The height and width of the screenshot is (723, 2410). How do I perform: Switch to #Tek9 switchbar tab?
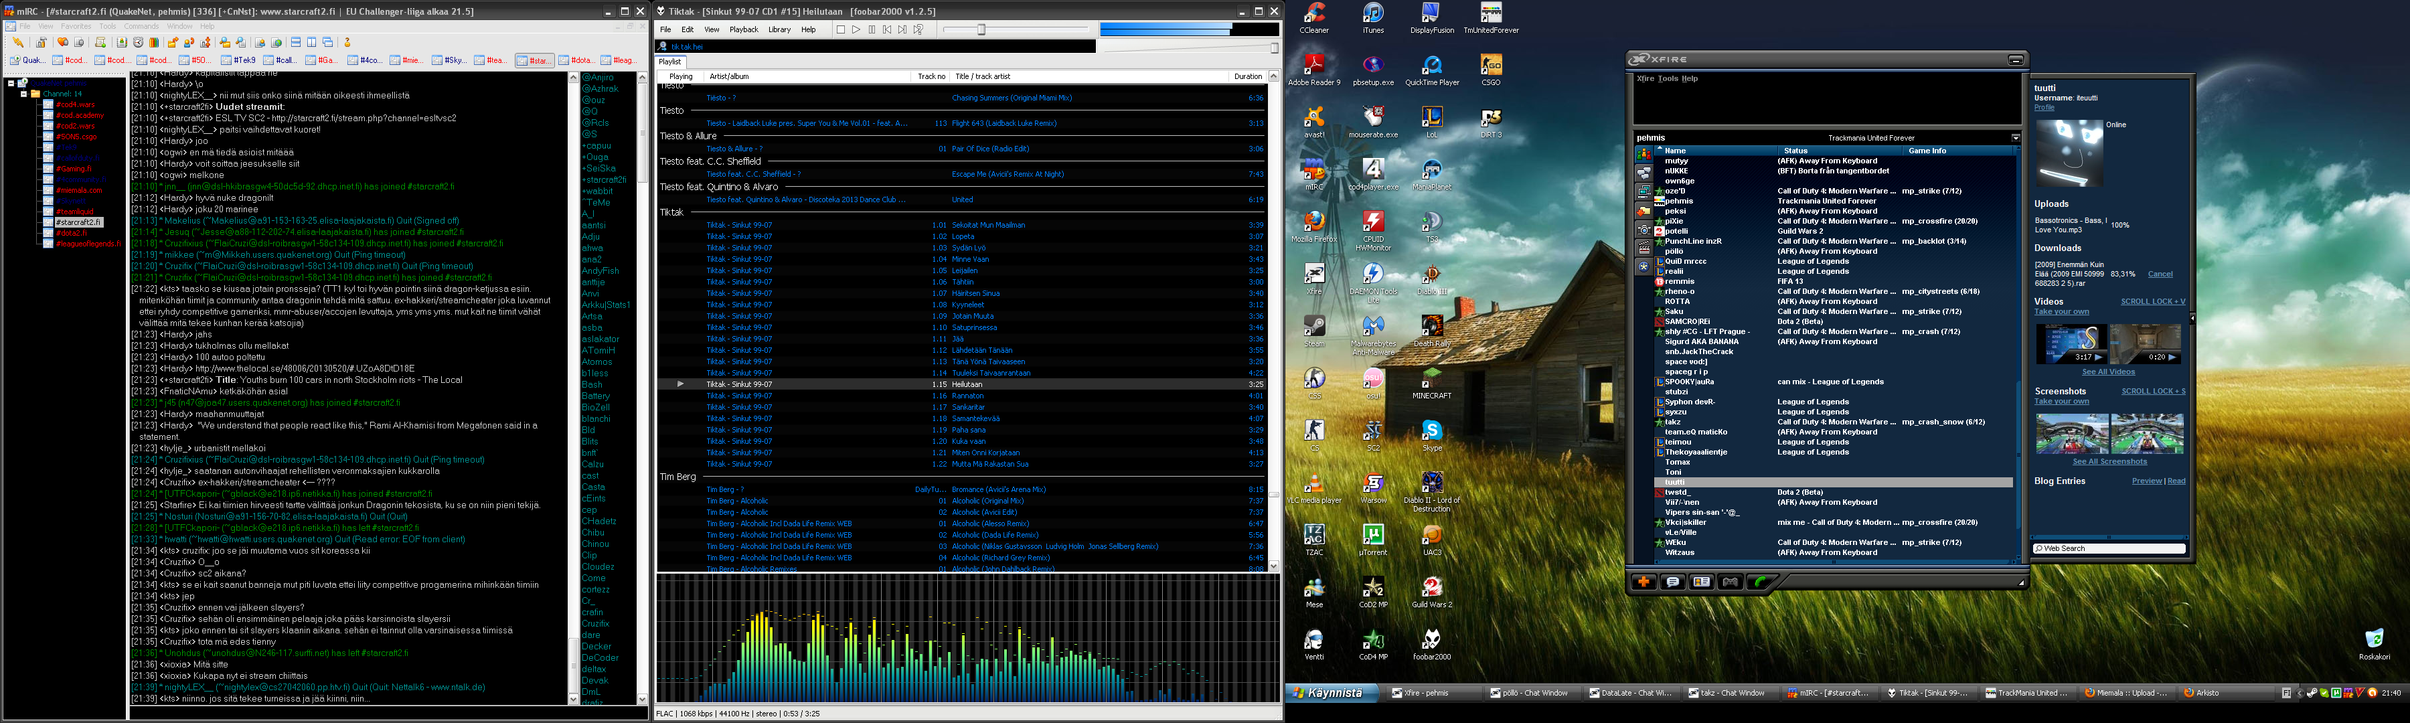238,61
